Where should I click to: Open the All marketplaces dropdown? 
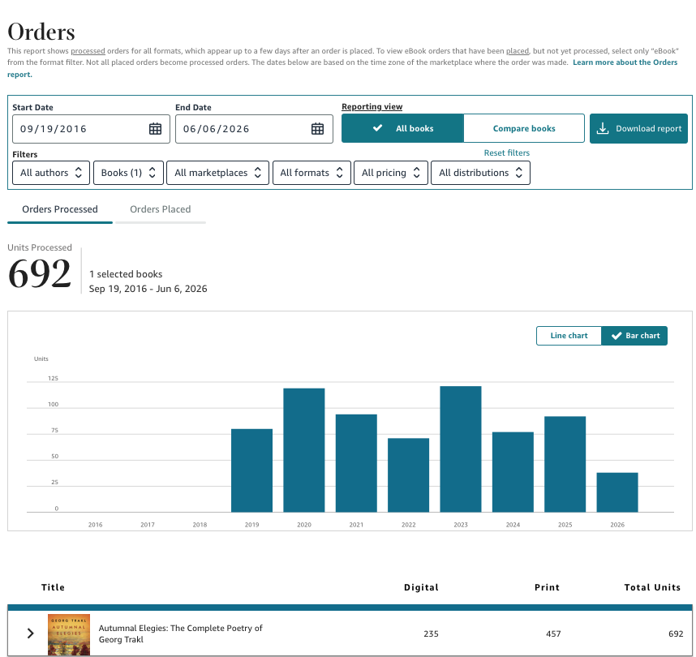217,173
